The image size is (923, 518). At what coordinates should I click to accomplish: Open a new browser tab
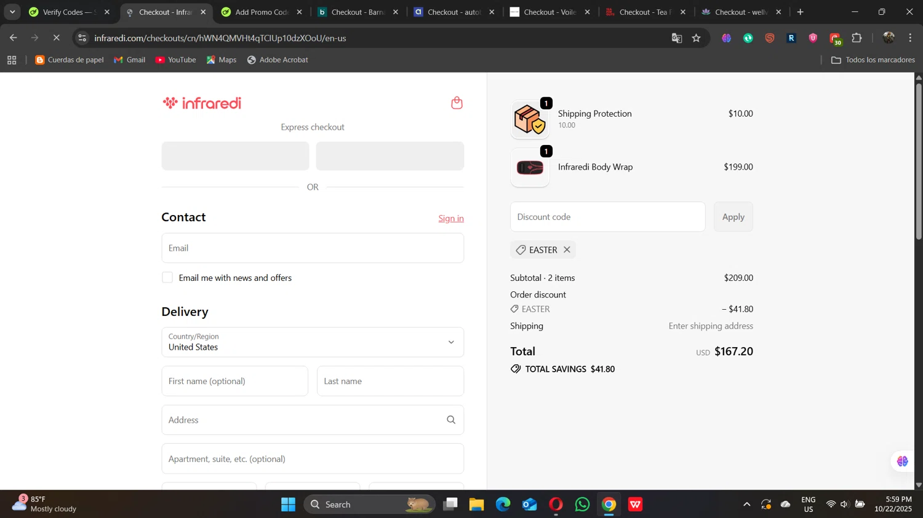pos(801,12)
